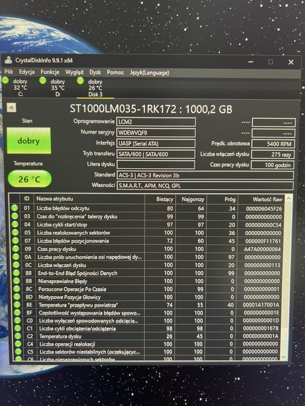Click status dot for Liczba prób uruchomienia osi
The height and width of the screenshot is (406, 305).
click(16, 257)
